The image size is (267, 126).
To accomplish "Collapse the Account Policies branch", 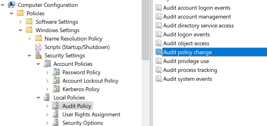I will coord(39,64).
